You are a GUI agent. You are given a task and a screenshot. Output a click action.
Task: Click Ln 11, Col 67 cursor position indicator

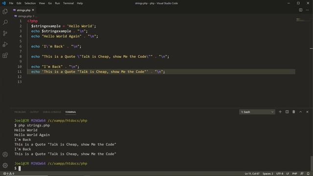click(252, 174)
